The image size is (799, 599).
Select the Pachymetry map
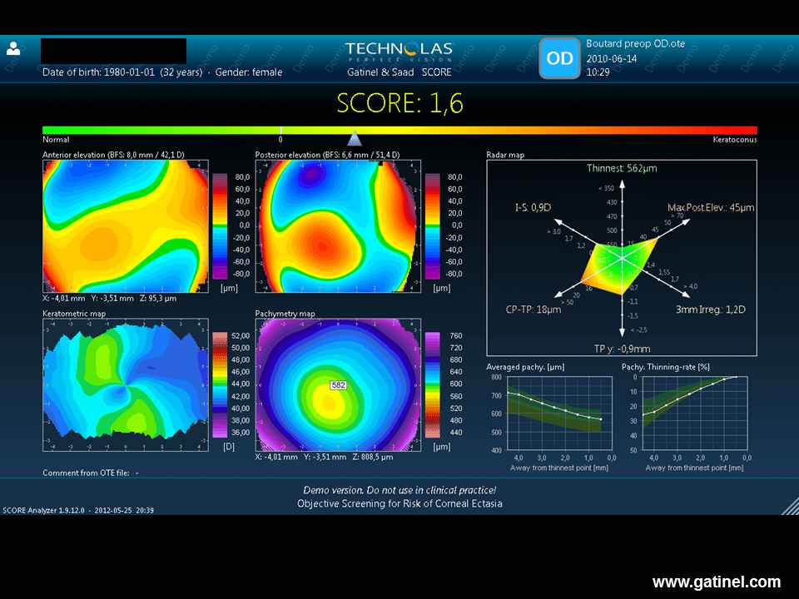tap(337, 384)
